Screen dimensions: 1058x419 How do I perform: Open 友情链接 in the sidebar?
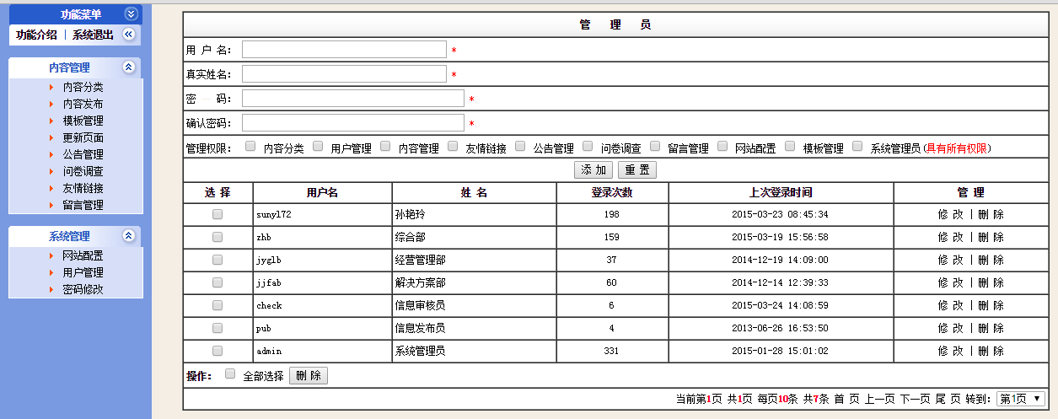83,188
